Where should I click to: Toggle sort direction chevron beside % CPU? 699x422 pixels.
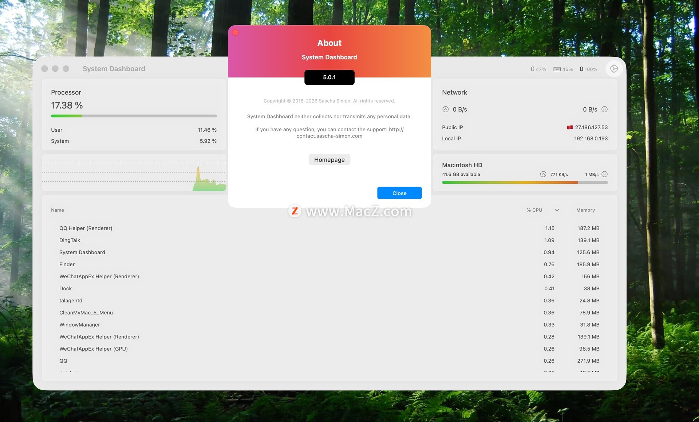click(x=557, y=210)
